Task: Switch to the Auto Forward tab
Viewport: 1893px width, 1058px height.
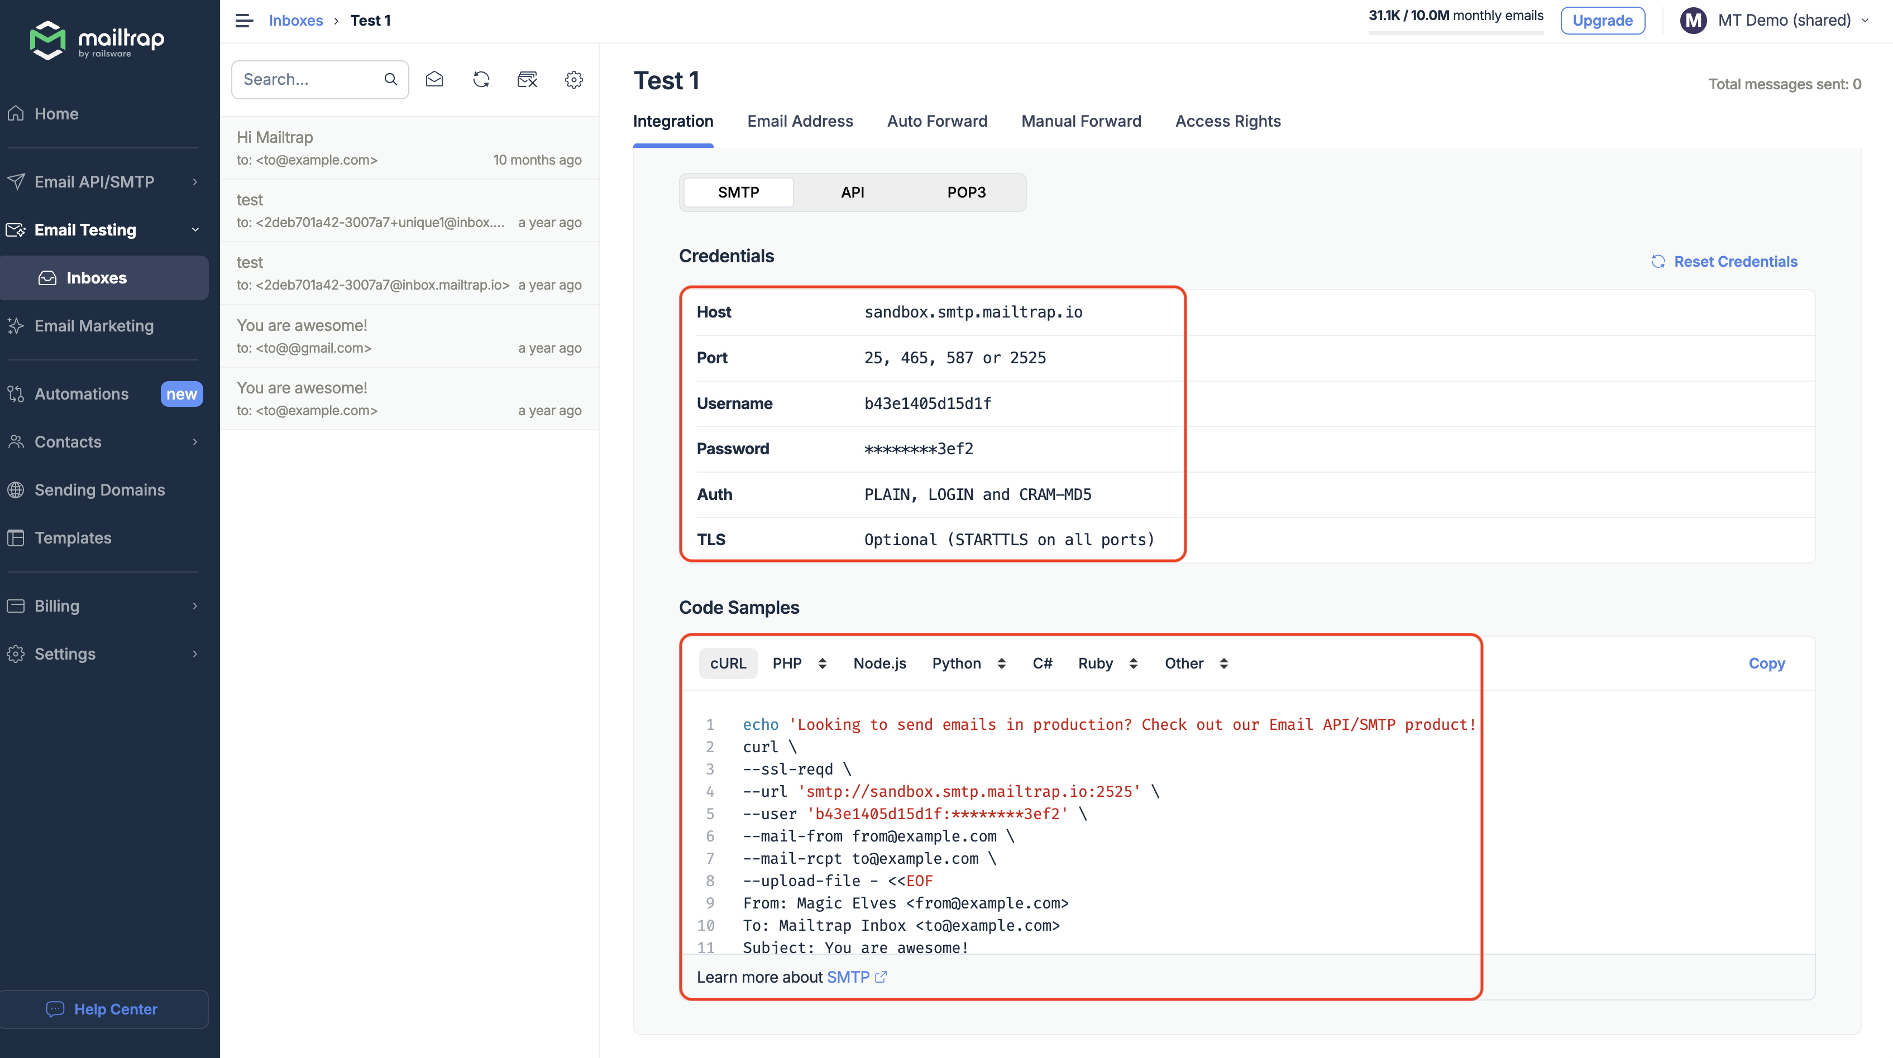Action: tap(937, 121)
